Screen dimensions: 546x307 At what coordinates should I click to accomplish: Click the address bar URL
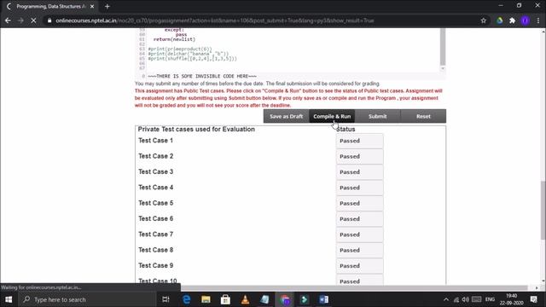(x=214, y=20)
